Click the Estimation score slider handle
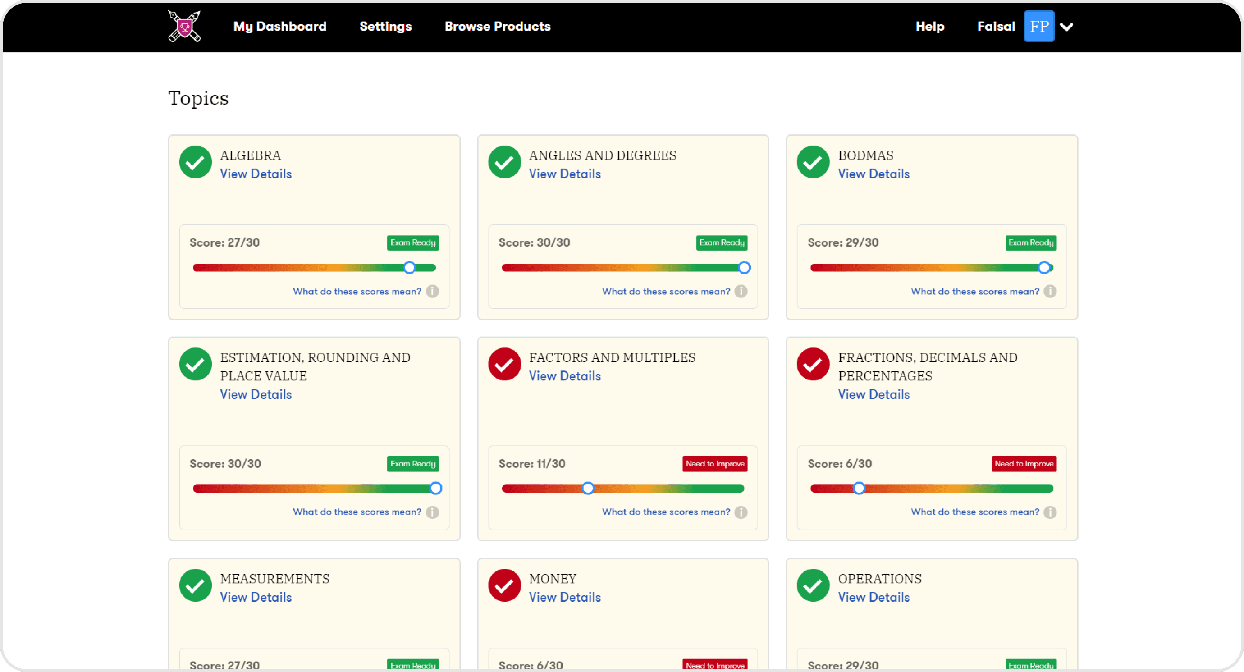The width and height of the screenshot is (1244, 672). 435,489
